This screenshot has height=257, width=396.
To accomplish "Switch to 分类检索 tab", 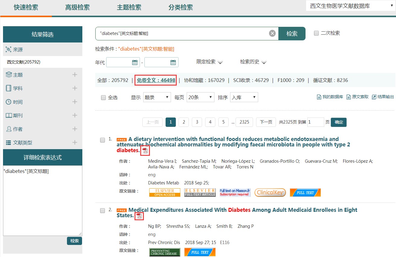I will (x=181, y=8).
